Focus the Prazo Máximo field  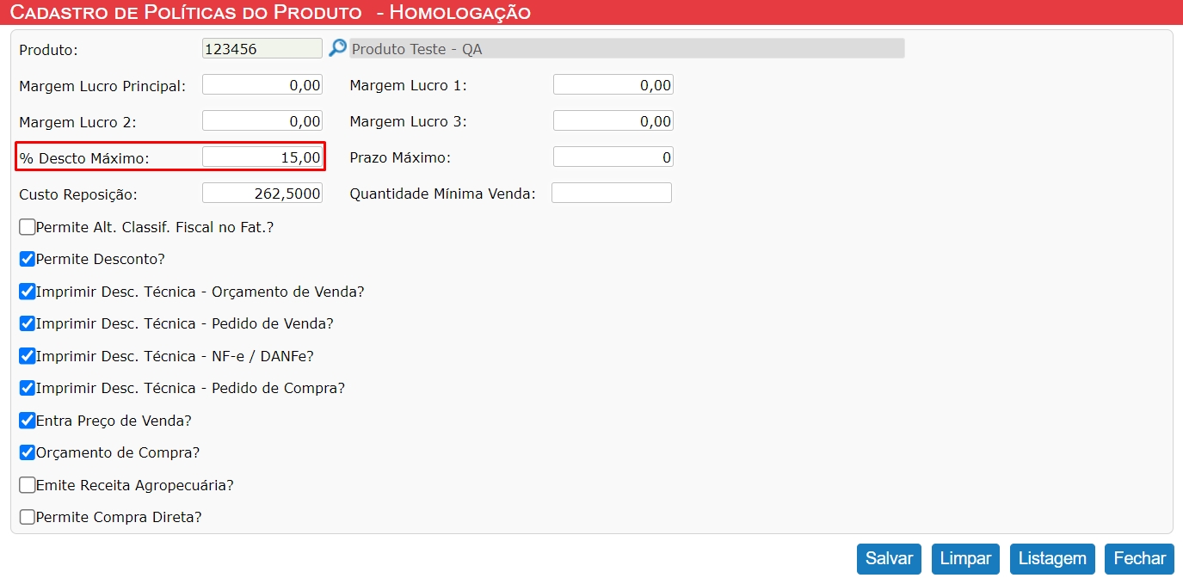[x=613, y=157]
